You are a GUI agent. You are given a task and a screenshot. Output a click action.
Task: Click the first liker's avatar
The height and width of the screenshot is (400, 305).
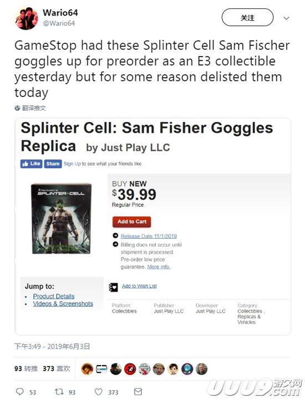(x=87, y=369)
